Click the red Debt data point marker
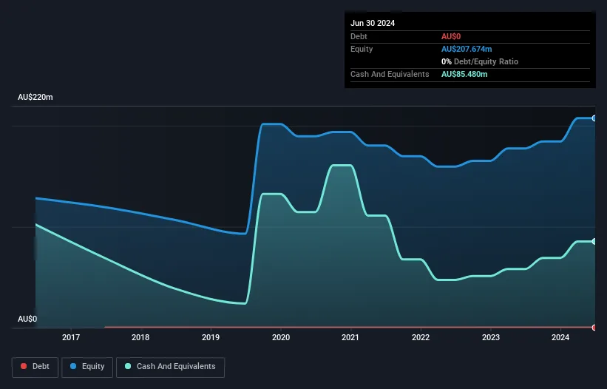Viewport: 607px width, 389px height. pyautogui.click(x=594, y=327)
